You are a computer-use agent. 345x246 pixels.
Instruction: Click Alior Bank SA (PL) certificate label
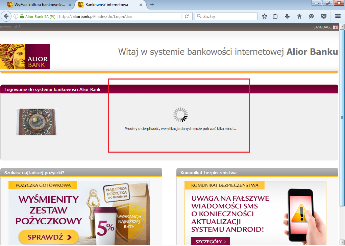[x=40, y=17]
